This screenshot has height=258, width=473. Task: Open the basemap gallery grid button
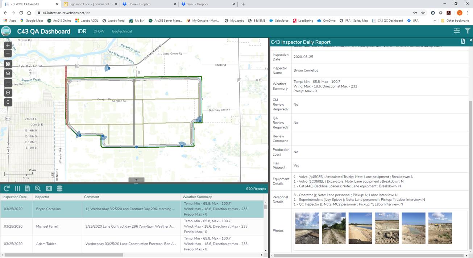(8, 64)
